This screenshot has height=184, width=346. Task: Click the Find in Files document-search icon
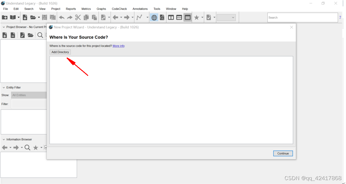[162, 17]
